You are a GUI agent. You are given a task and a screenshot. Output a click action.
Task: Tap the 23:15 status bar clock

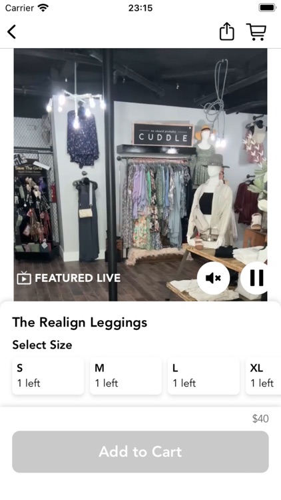click(x=140, y=8)
